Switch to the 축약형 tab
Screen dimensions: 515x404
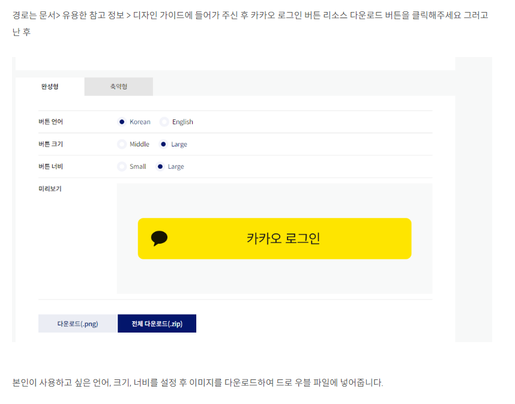pyautogui.click(x=119, y=86)
